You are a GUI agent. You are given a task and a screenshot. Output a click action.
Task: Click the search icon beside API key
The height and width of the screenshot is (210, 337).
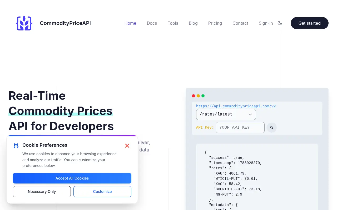point(271,128)
